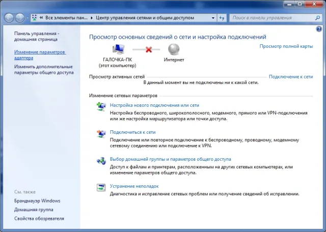Viewport: 326px width, 232px height.
Task: Open help with the question mark icon
Action: click(x=319, y=29)
